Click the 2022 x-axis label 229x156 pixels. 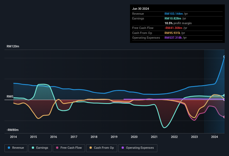(x=174, y=137)
